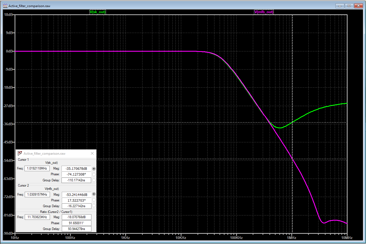
Task: Close the cursor readout dialog
Action: 92,154
